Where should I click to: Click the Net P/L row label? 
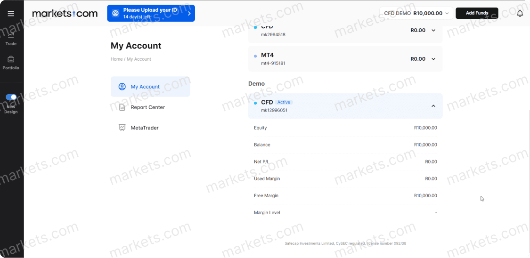(261, 162)
